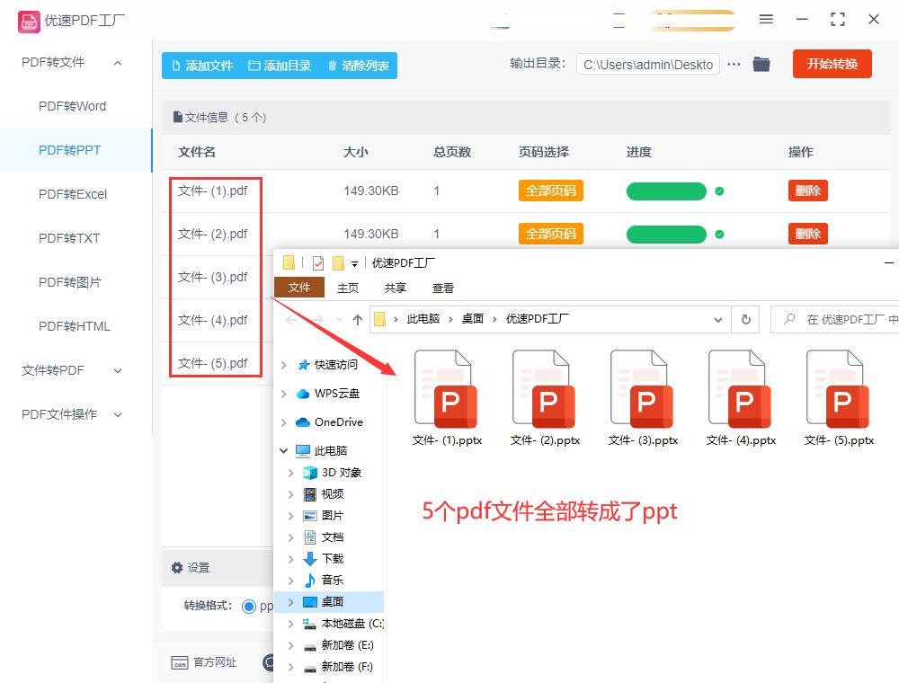
Task: Click Explorer search magnifier icon
Action: pos(789,318)
